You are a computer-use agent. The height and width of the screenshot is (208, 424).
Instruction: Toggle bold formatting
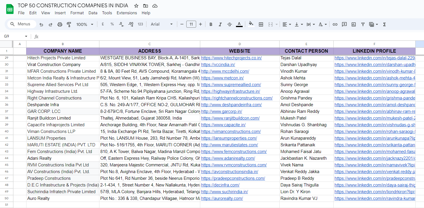[x=211, y=24]
